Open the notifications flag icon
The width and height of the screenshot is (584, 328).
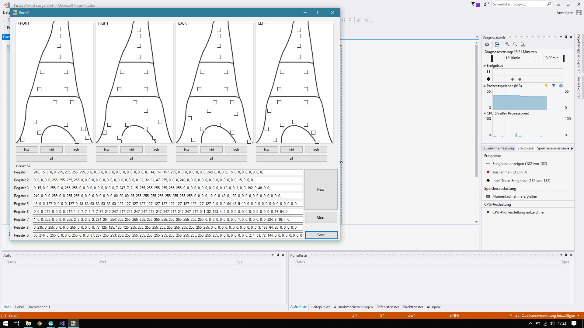click(475, 4)
